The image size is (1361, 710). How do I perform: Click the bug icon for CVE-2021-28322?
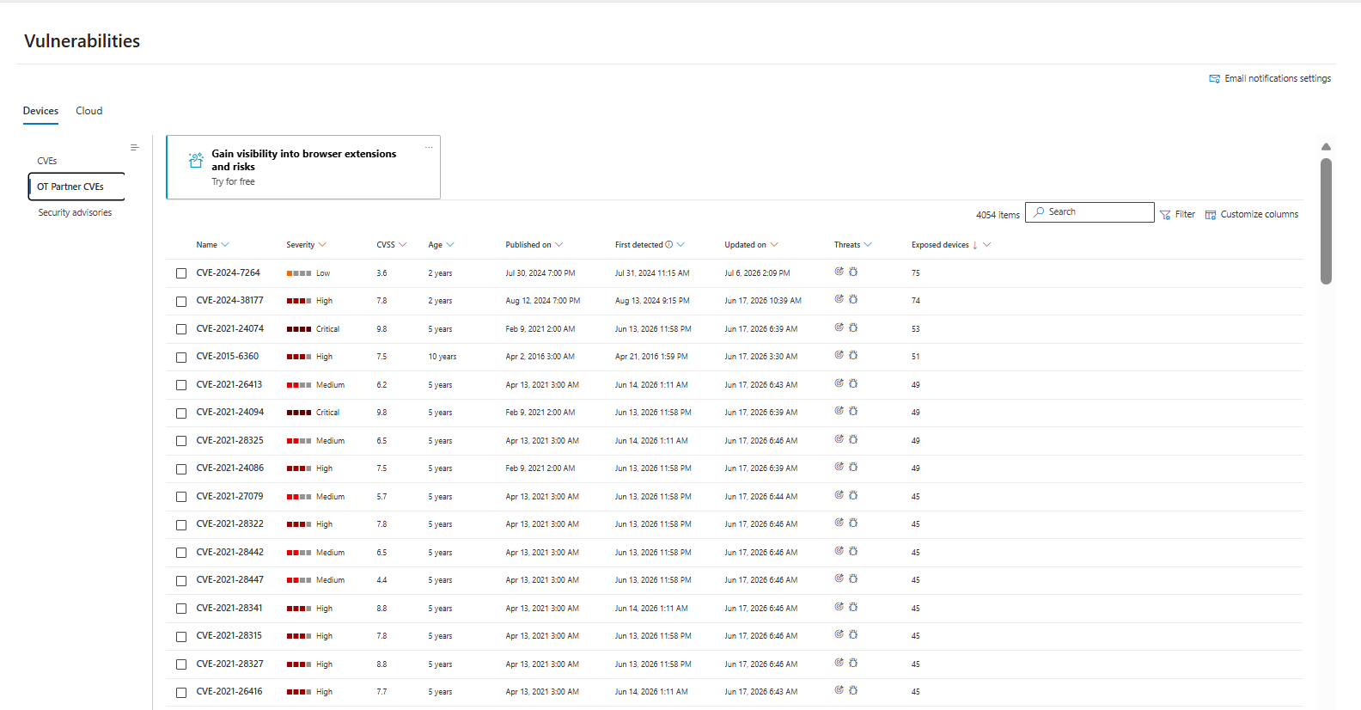point(853,523)
